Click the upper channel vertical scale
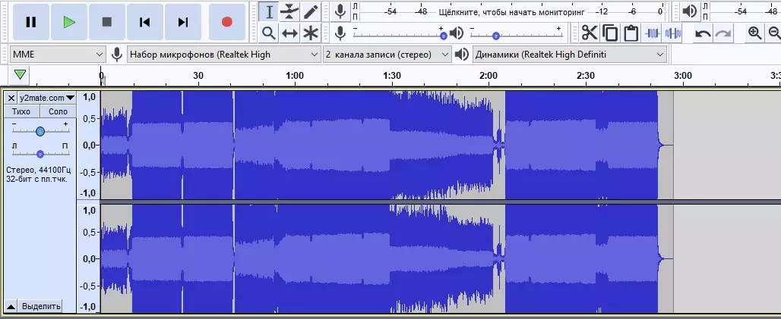The width and height of the screenshot is (781, 319). pyautogui.click(x=89, y=145)
